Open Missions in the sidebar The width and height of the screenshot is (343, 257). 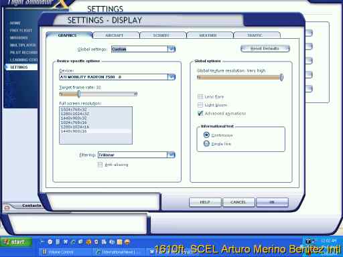pyautogui.click(x=19, y=37)
